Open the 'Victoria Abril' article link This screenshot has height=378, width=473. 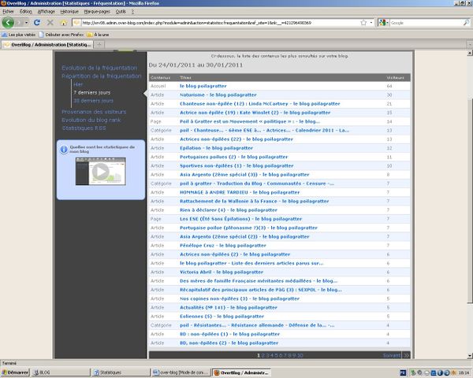point(222,272)
